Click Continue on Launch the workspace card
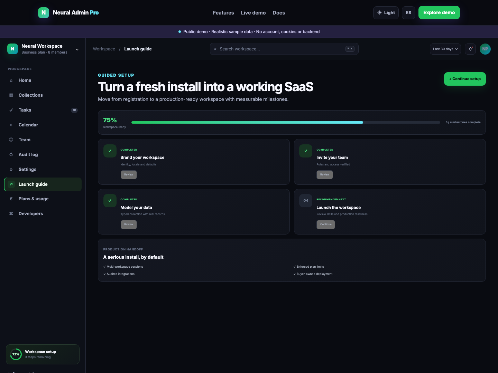 (x=326, y=224)
